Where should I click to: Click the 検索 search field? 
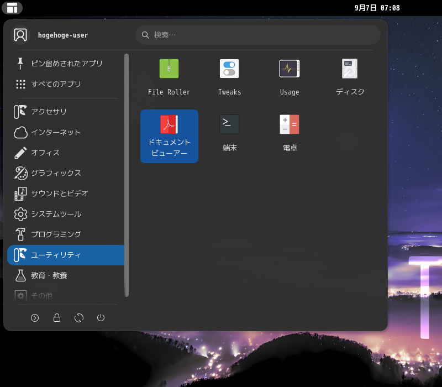click(x=258, y=35)
